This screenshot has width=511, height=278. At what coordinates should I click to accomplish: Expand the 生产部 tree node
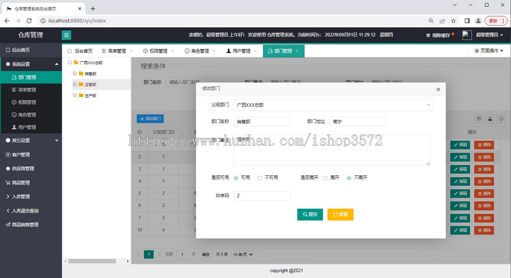(x=75, y=95)
